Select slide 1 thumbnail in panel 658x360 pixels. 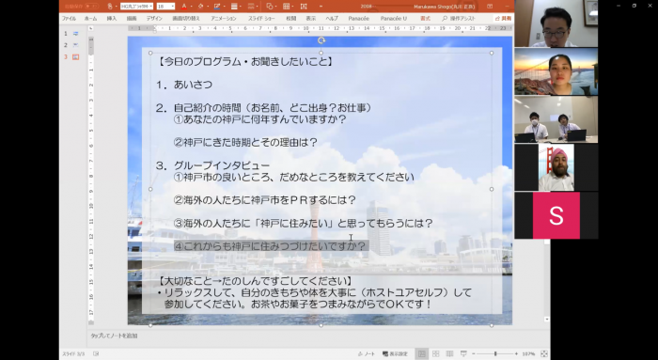coord(75,33)
